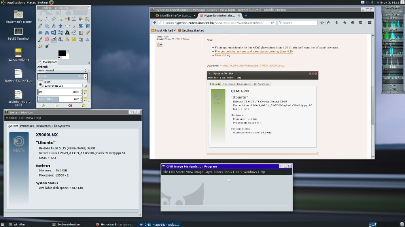Viewport: 405px width, 227px height.
Task: Pick the Pencil tool
Action: tap(87, 32)
